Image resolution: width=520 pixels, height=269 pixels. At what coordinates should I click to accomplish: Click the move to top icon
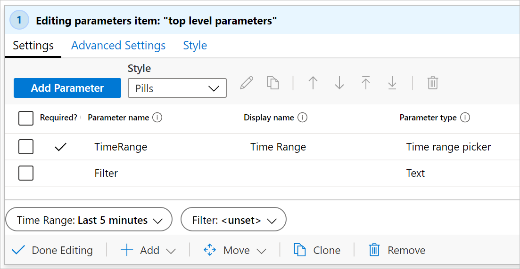(366, 83)
